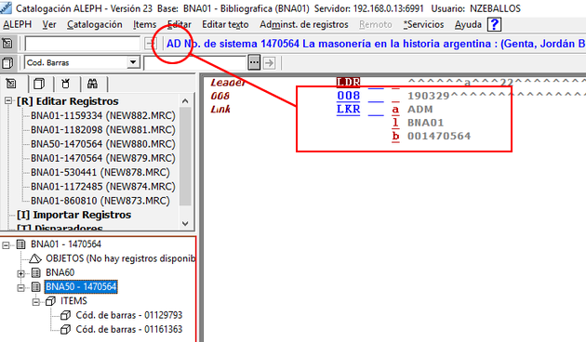
Task: Click the record icon beside BNA50 - 1470564
Action: click(x=36, y=287)
